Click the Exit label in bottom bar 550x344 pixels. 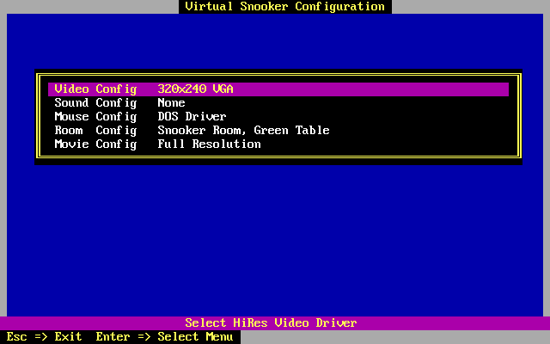[68, 337]
